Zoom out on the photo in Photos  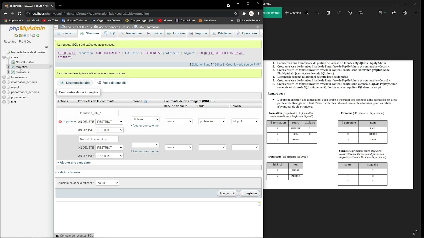(317, 13)
